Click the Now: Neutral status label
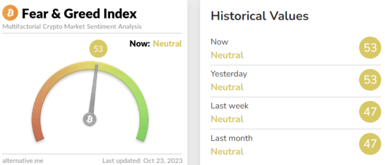Screen dimensions: 385x165 tap(155, 44)
